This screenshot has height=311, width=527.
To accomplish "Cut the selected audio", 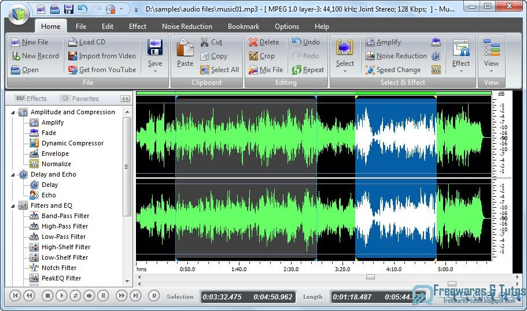I will coord(211,42).
